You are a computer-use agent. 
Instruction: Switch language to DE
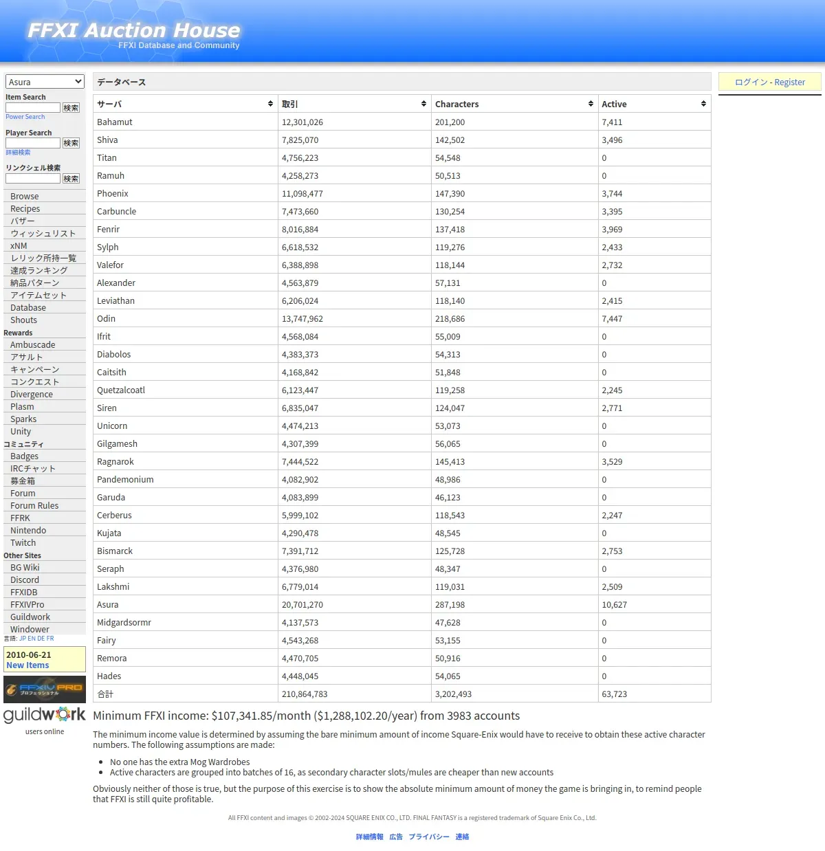(41, 639)
